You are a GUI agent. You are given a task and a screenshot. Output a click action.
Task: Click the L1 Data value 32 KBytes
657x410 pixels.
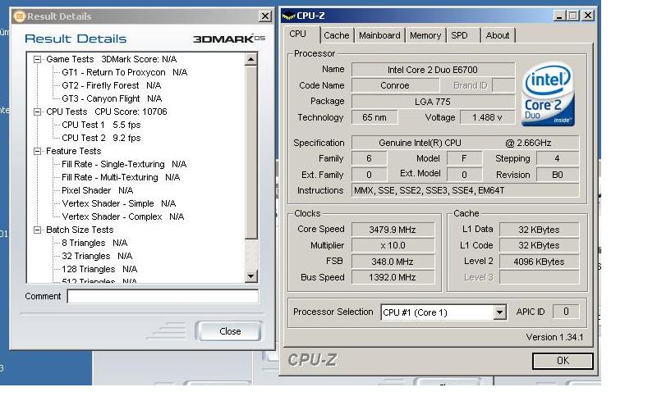coord(540,230)
